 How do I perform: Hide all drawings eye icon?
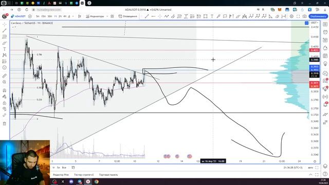(5, 109)
